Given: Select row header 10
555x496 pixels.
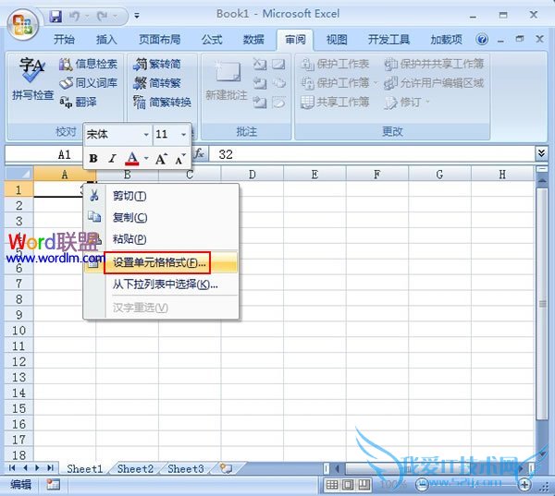Looking at the screenshot, I should (19, 330).
